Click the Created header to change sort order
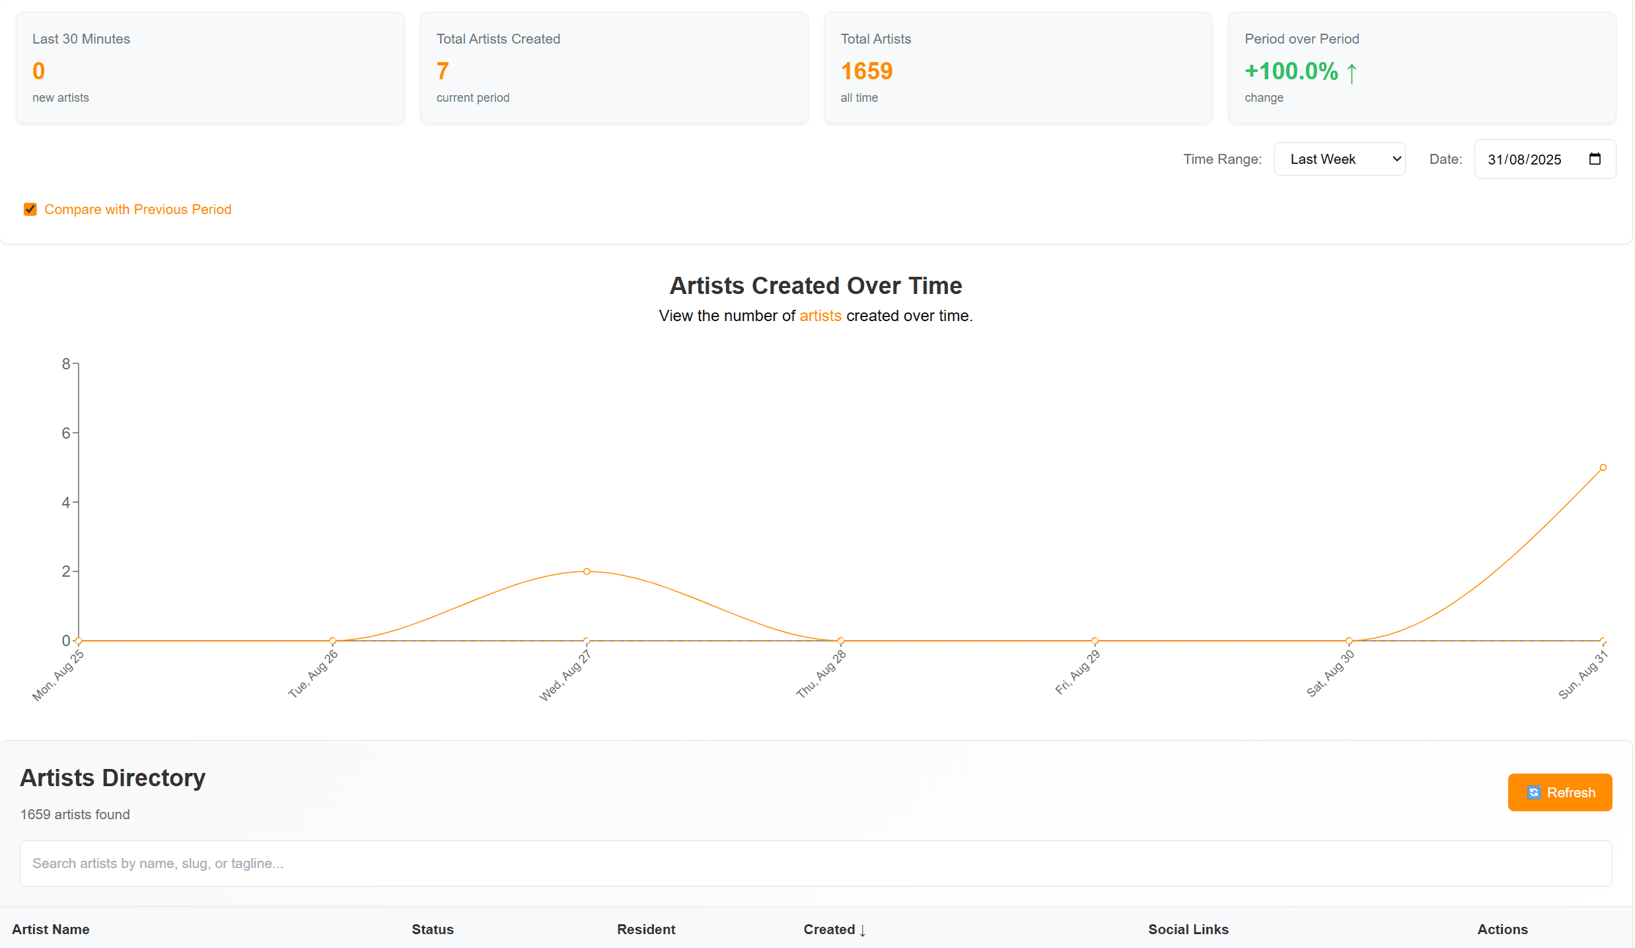This screenshot has width=1635, height=948. [829, 930]
